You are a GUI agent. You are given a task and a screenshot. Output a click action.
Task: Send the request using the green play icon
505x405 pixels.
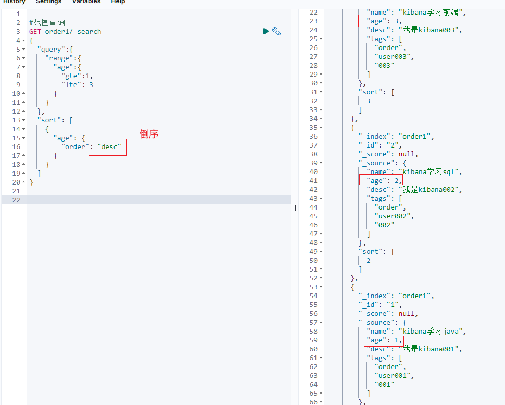266,31
